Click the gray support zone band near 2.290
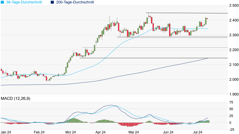The width and height of the screenshot is (239, 134). click(172, 37)
